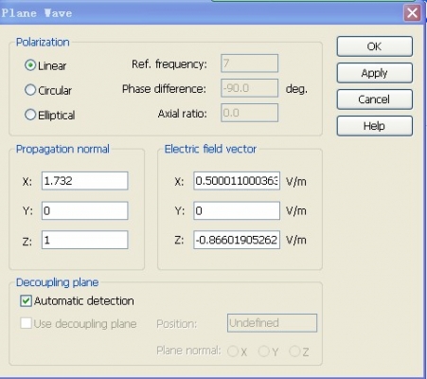Click the 'Ref. frequency:' label
This screenshot has height=379, width=427.
coord(169,64)
